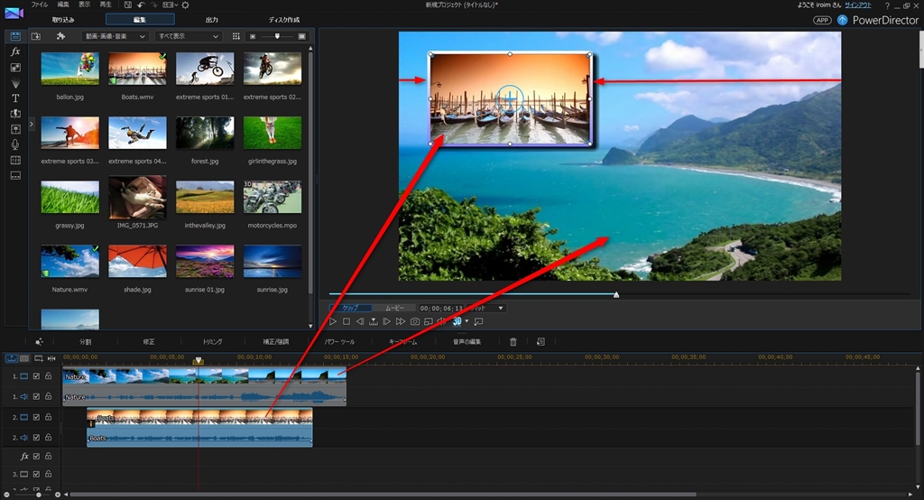Click the trash delete icon above timeline
Image resolution: width=924 pixels, height=500 pixels.
tap(513, 342)
